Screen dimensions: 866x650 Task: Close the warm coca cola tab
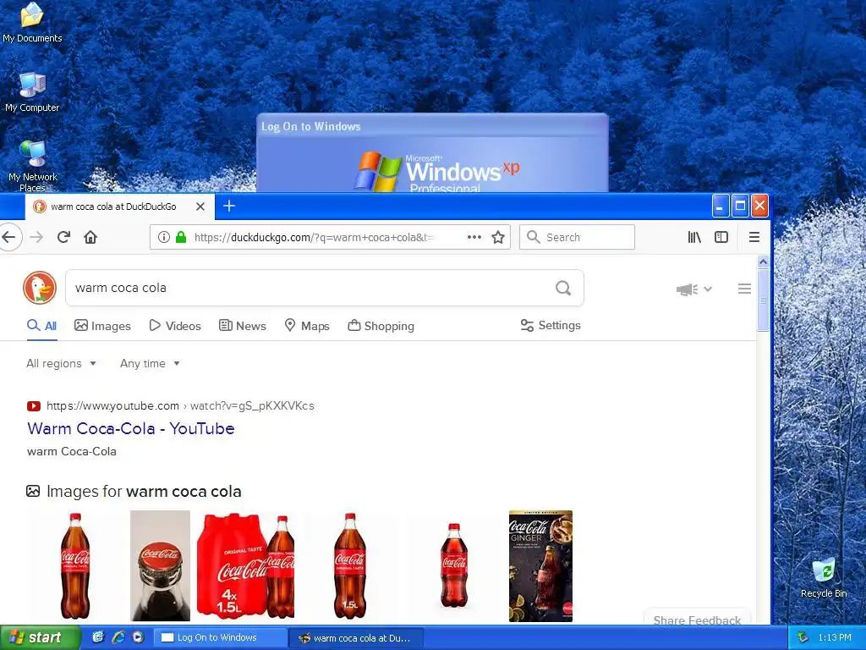point(200,207)
